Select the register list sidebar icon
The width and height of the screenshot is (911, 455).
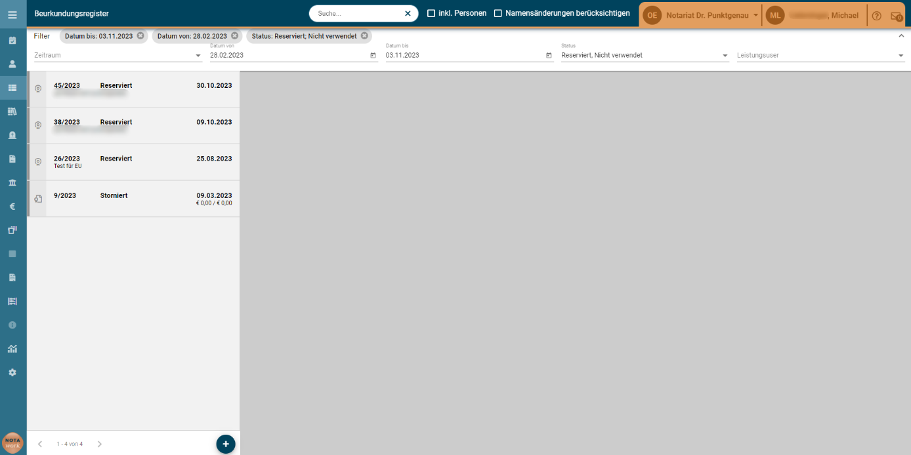[x=12, y=88]
